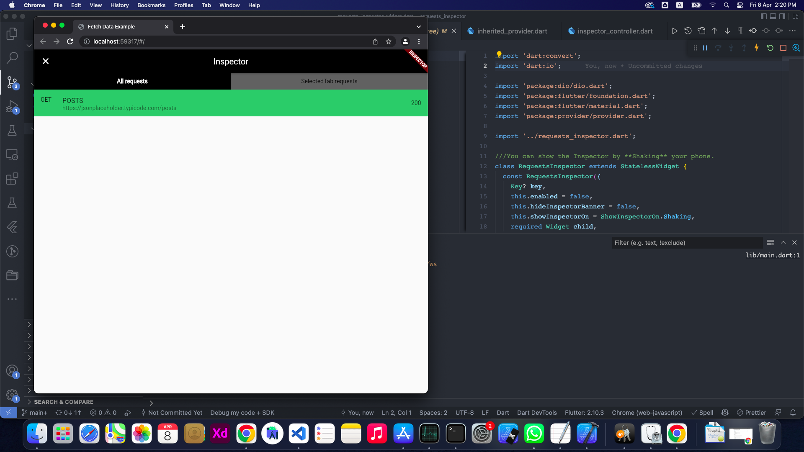Screen dimensions: 804x452
Task: Open Extensions view in activity bar
Action: [x=12, y=179]
